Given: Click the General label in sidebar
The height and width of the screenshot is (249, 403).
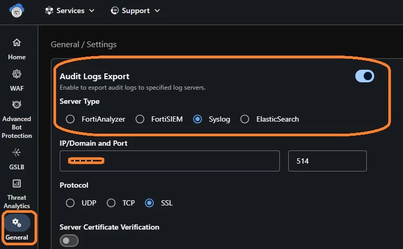Looking at the screenshot, I should (17, 237).
